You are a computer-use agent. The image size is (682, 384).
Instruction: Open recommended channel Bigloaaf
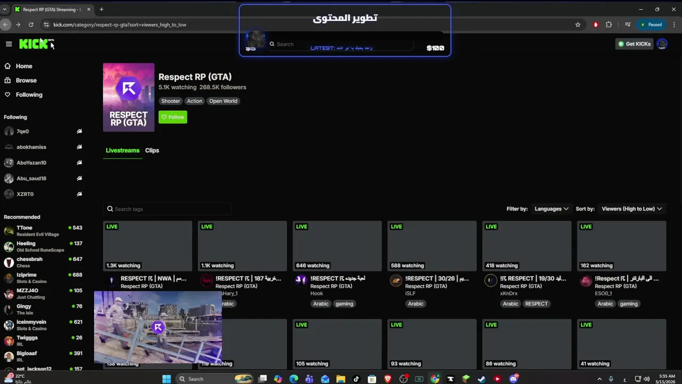[43, 356]
